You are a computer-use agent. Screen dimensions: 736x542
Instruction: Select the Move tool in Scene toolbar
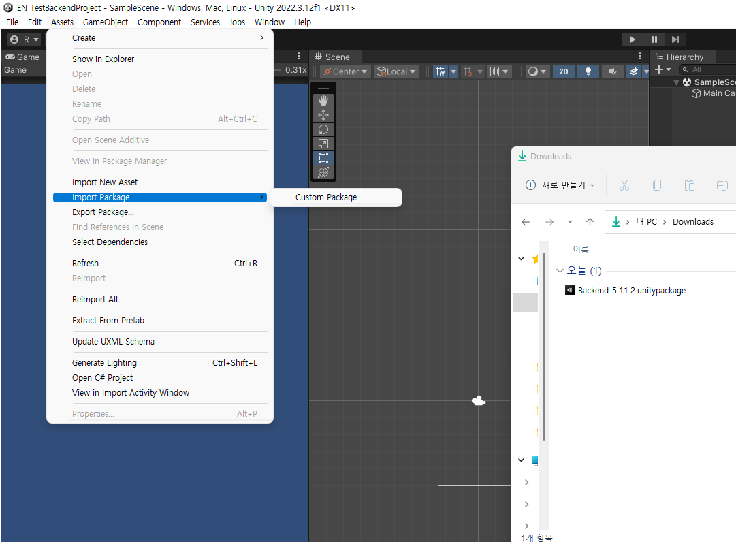point(323,115)
